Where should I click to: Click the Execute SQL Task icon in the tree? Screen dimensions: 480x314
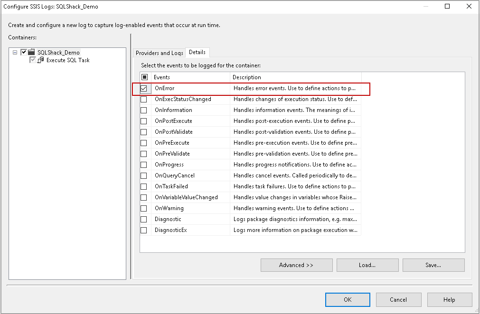coord(40,60)
